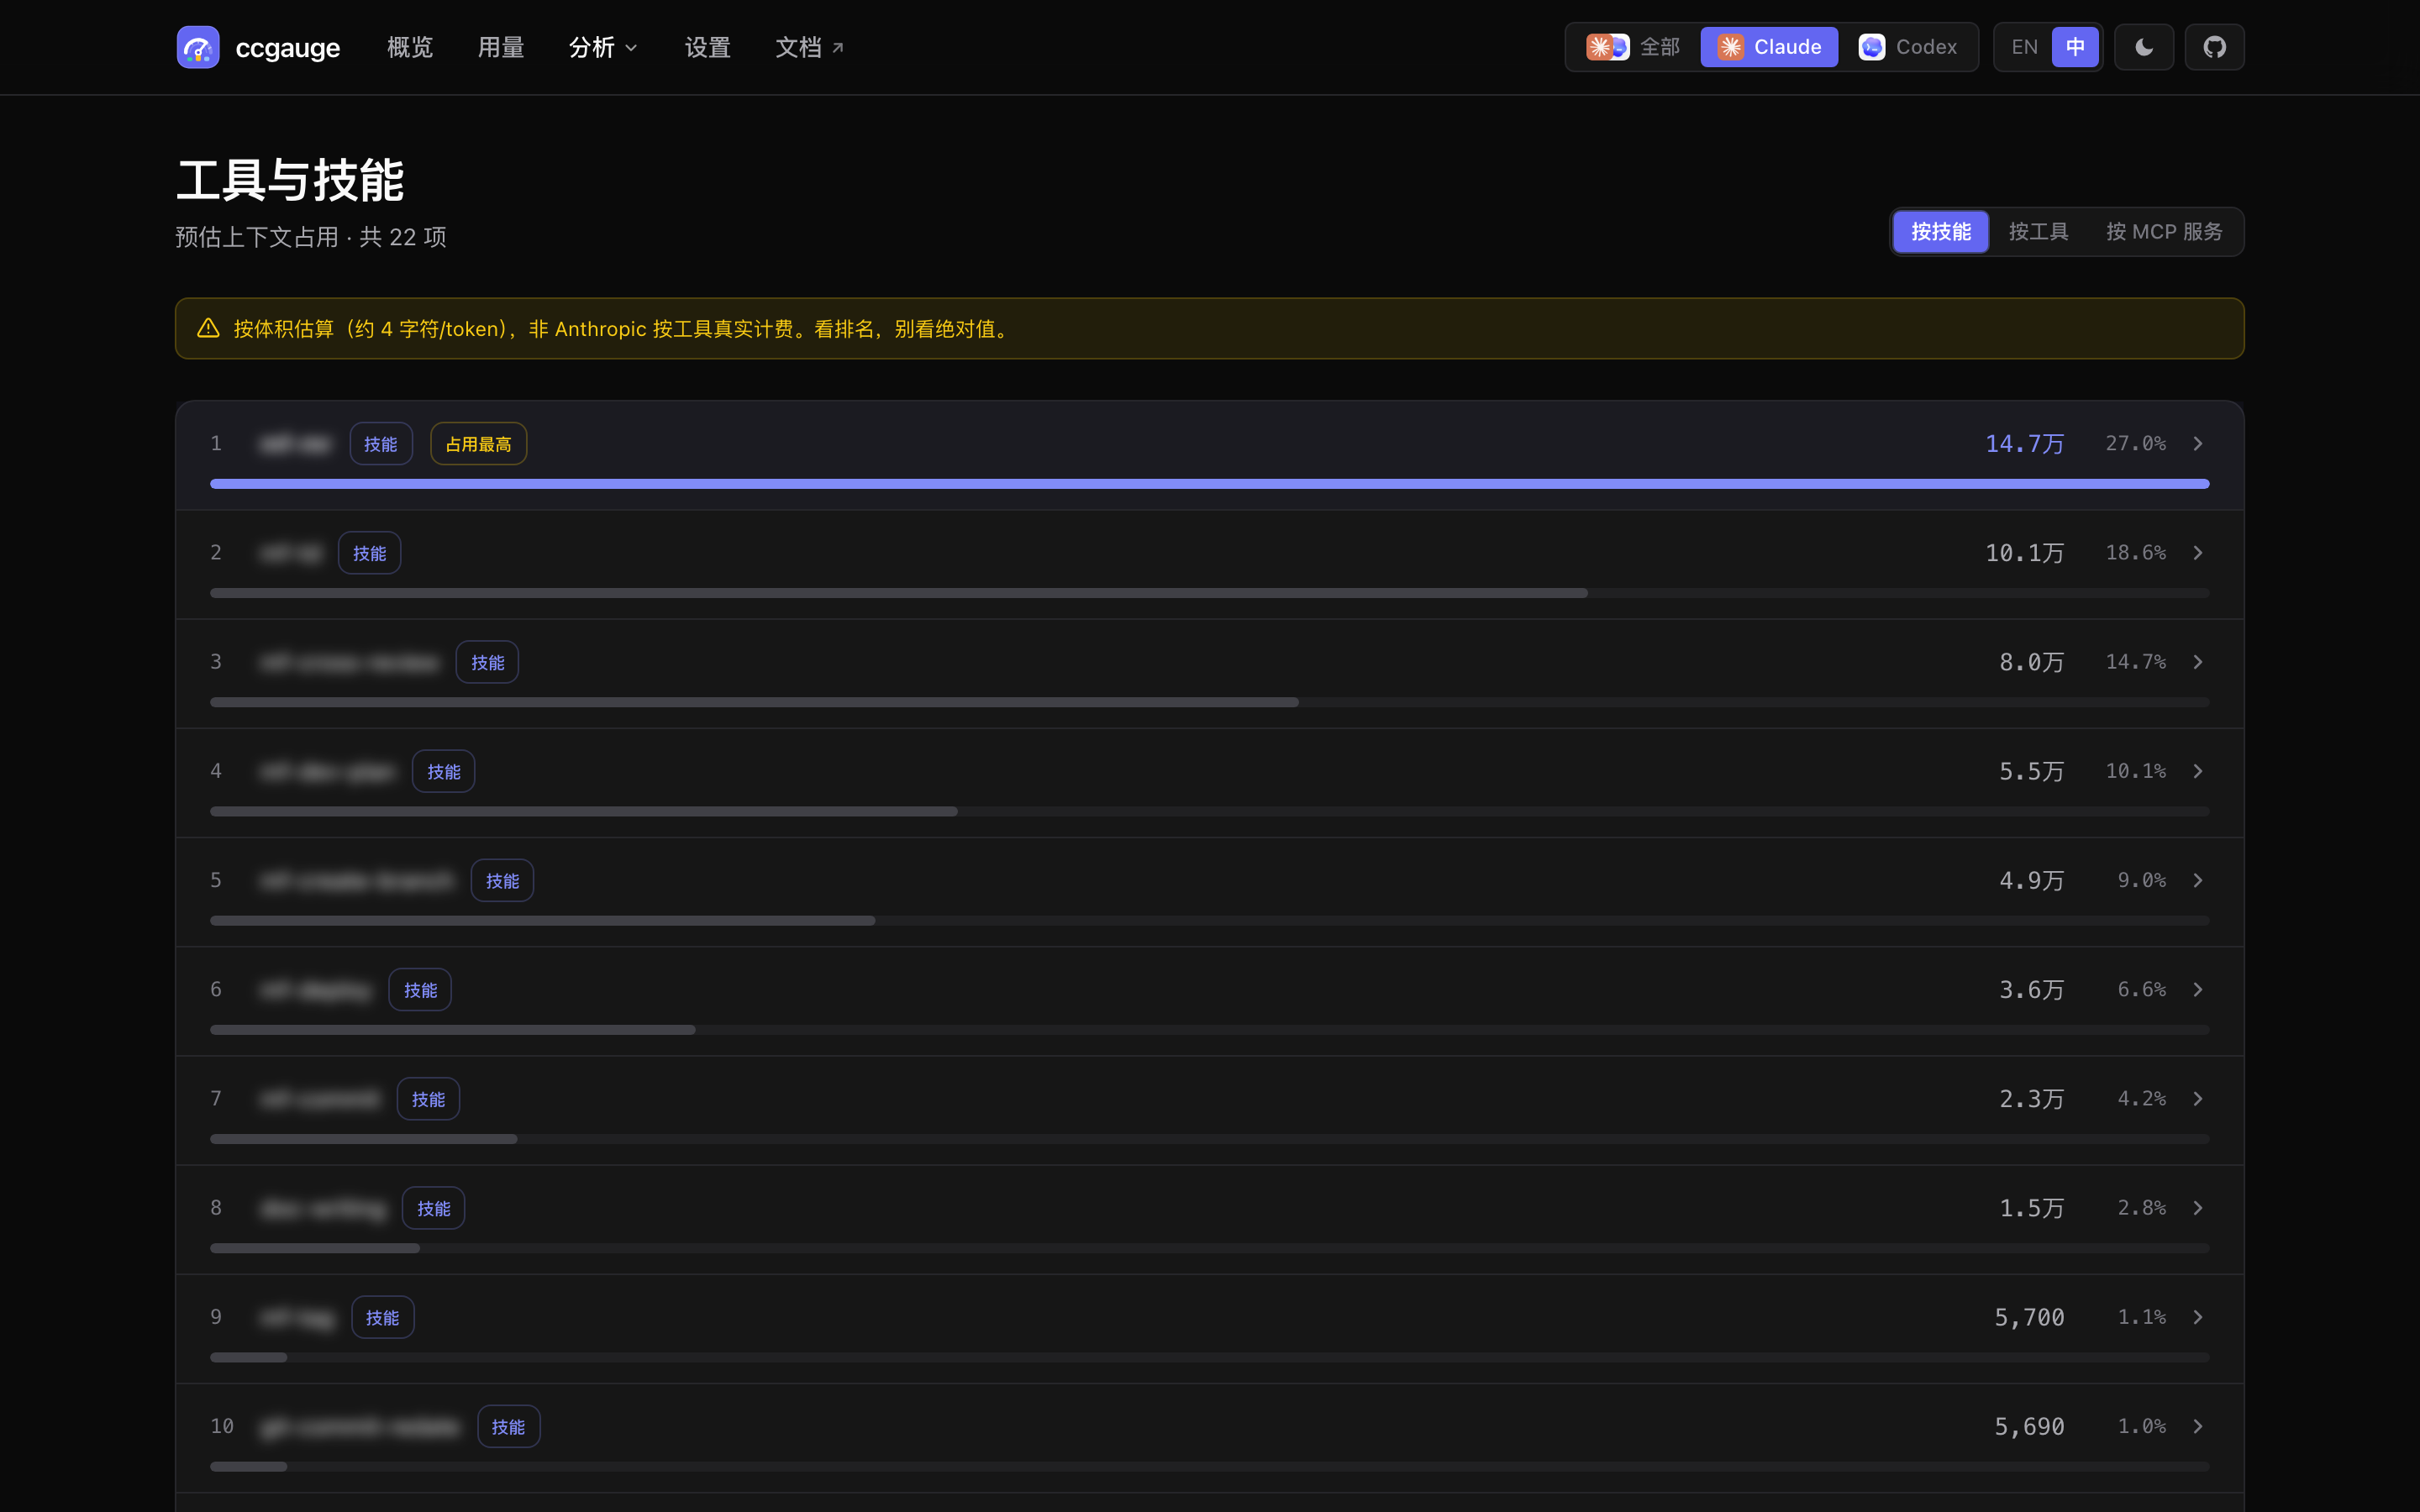Switch to 按技能 tab

click(x=1941, y=232)
